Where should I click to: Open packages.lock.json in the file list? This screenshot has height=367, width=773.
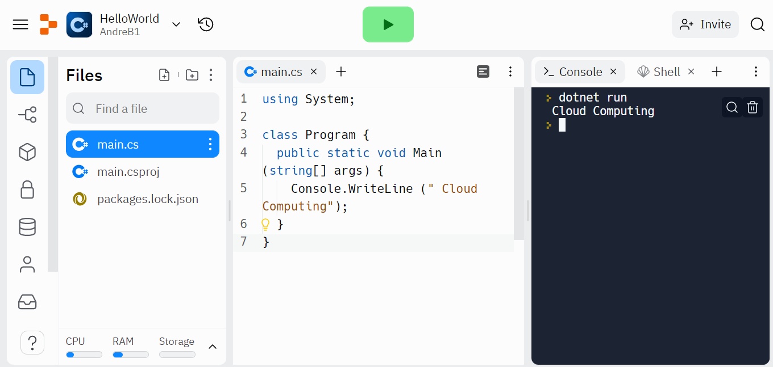coord(143,199)
